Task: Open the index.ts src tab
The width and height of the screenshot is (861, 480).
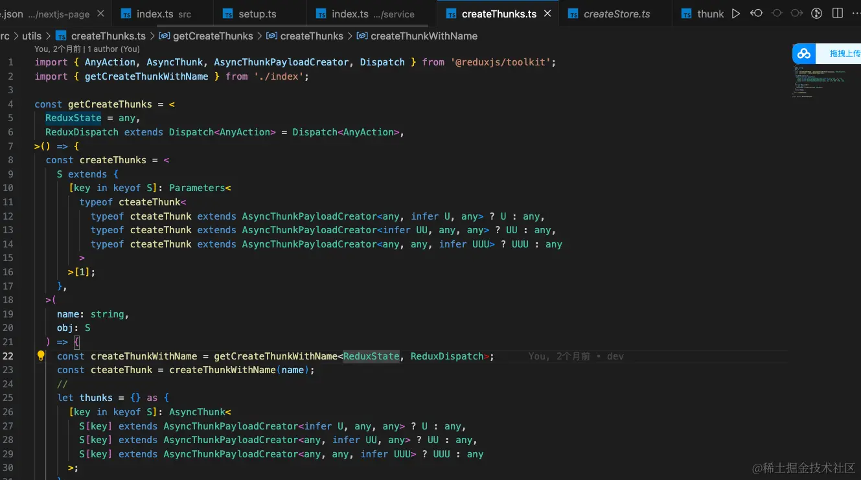Action: [163, 14]
